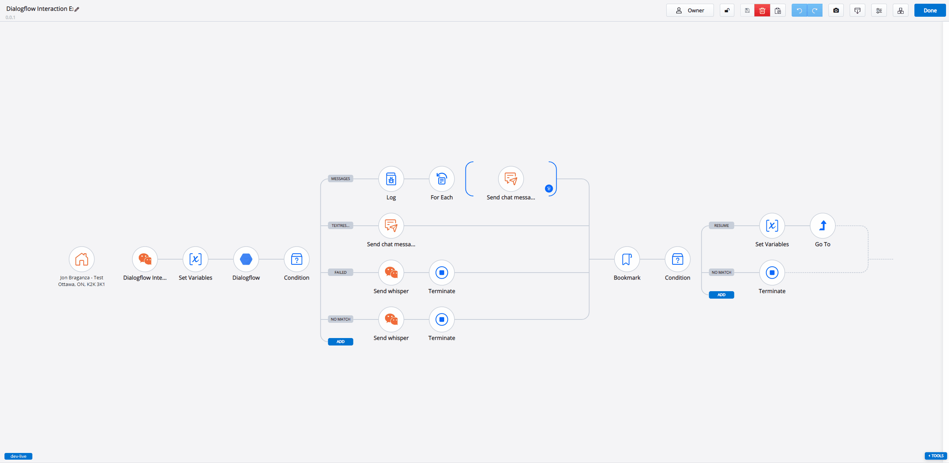The image size is (949, 463).
Task: Click NO MATCH label of second condition
Action: point(721,272)
